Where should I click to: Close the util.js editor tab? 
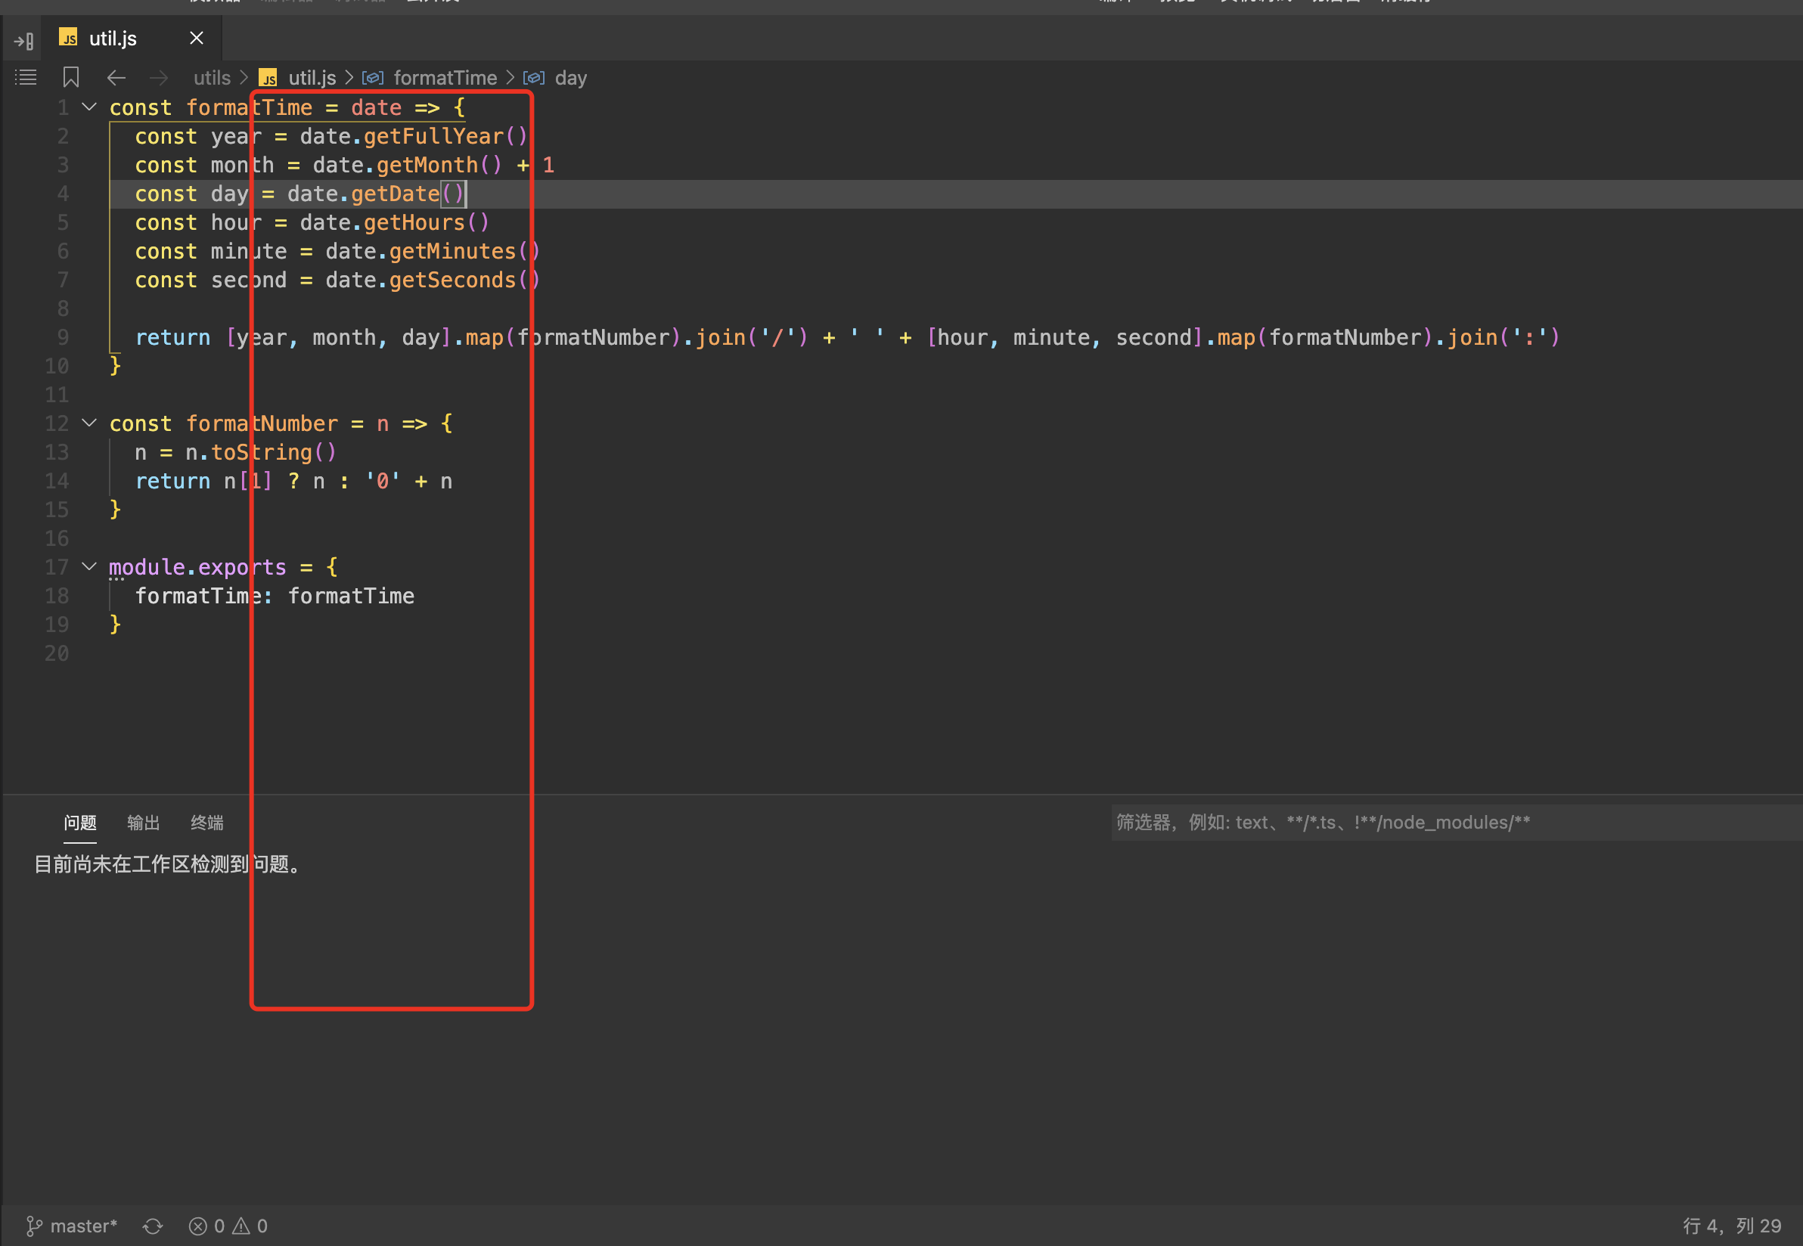197,39
